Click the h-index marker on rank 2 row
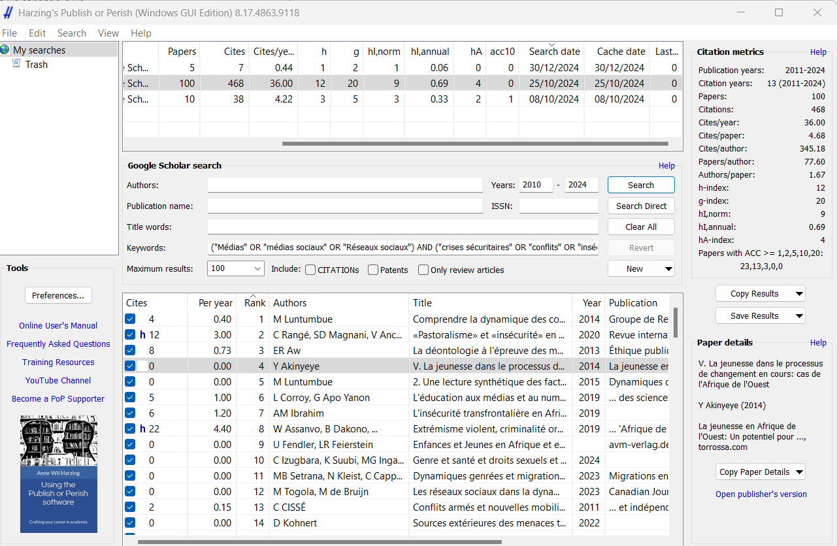The width and height of the screenshot is (837, 546). click(142, 335)
